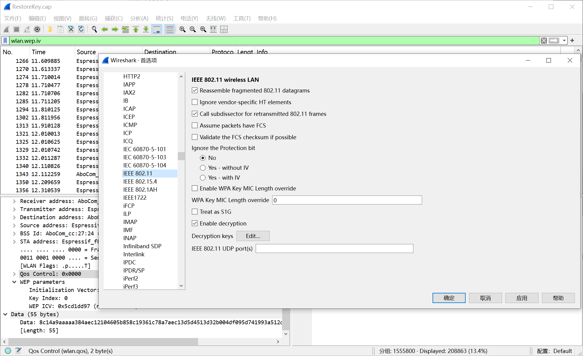Open the 分析(A) menu
The height and width of the screenshot is (356, 583).
coord(139,18)
